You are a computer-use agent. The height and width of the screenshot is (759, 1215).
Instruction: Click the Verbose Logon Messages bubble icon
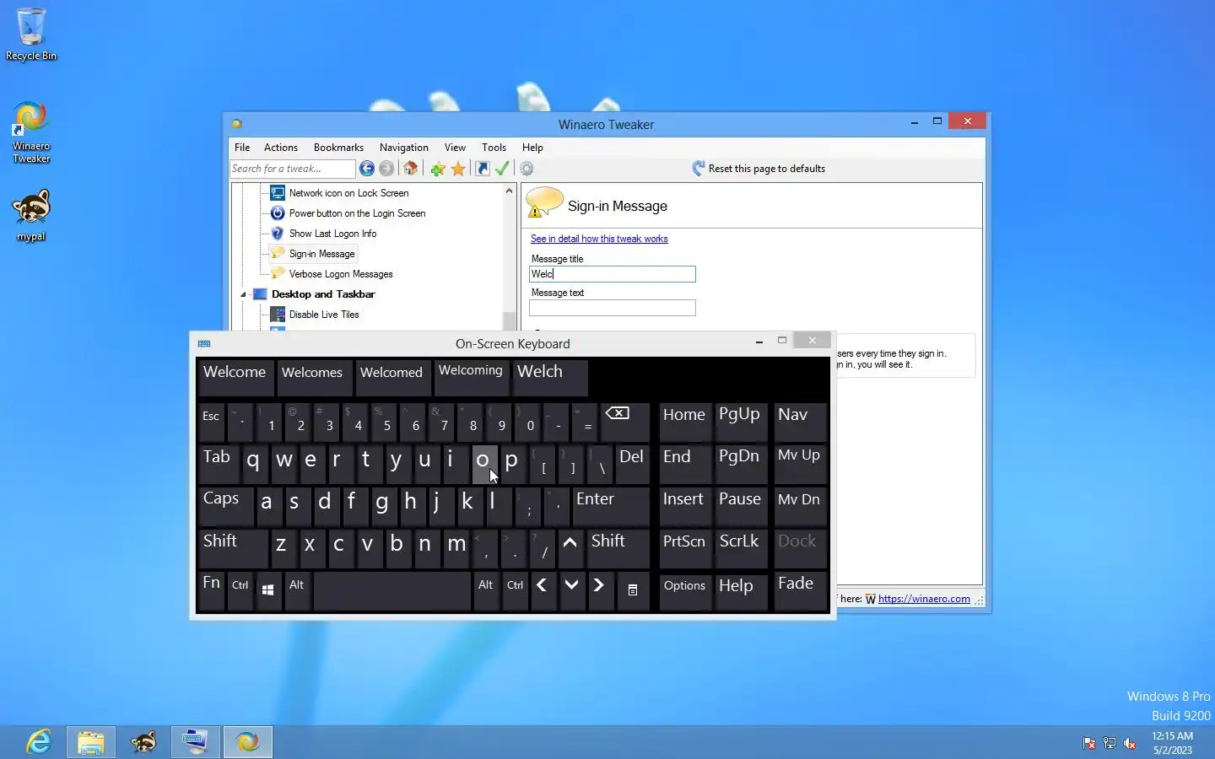(278, 274)
